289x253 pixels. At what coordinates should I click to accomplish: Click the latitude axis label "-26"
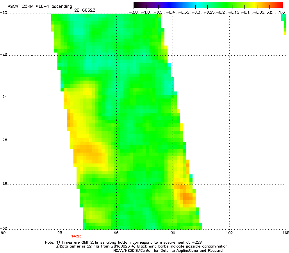pos(4,140)
